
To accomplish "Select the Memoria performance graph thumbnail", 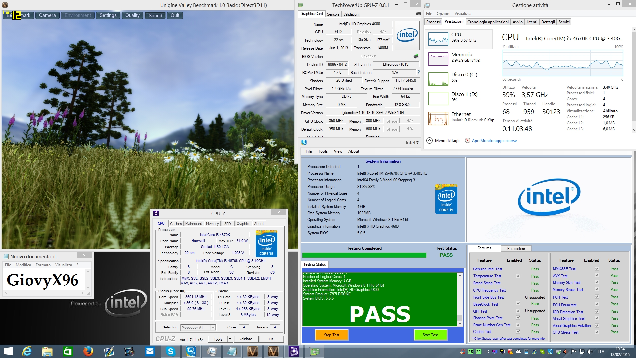I will (438, 59).
